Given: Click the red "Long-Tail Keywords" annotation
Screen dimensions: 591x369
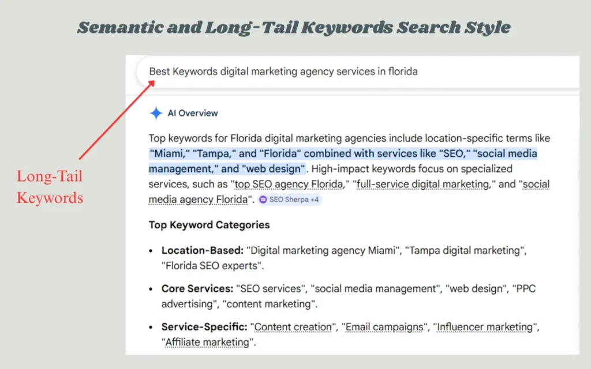Looking at the screenshot, I should (50, 187).
